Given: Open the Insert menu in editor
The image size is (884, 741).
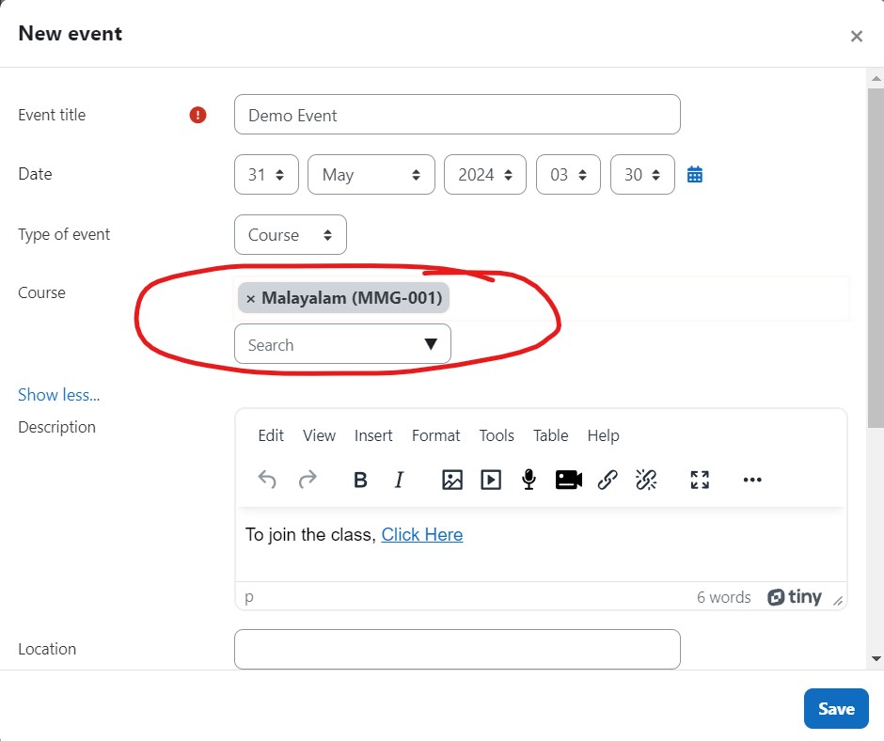Looking at the screenshot, I should [373, 436].
